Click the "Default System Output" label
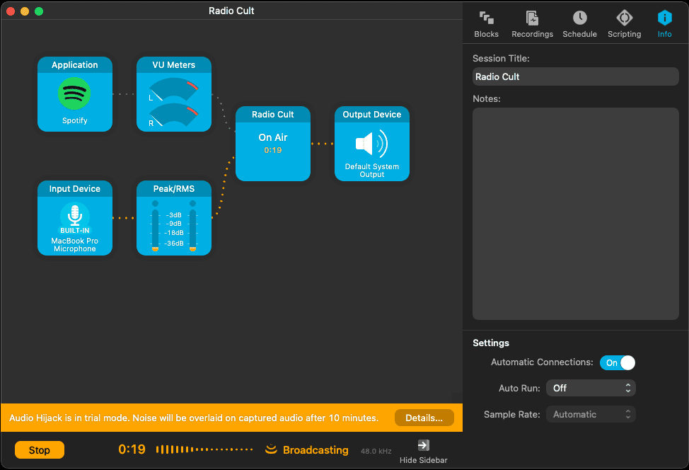Viewport: 689px width, 470px height. [x=372, y=170]
